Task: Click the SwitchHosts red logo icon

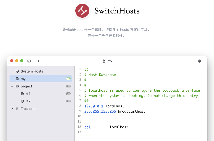Action: (x=82, y=11)
